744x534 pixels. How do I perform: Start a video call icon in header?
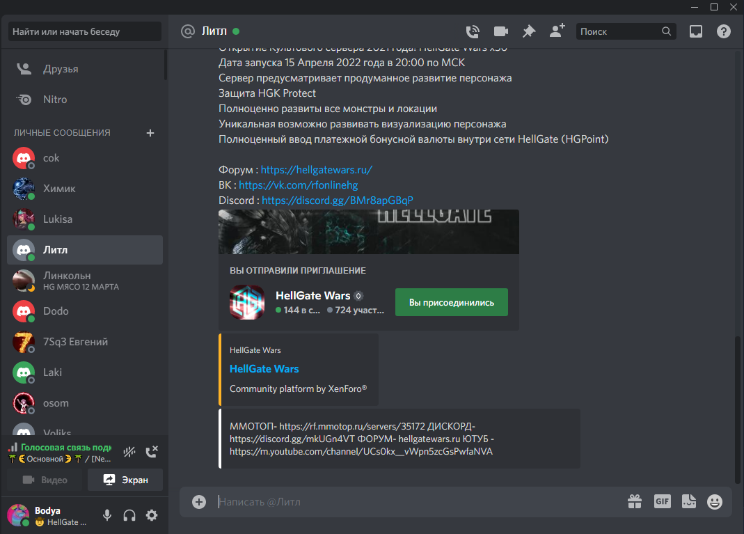click(x=501, y=31)
